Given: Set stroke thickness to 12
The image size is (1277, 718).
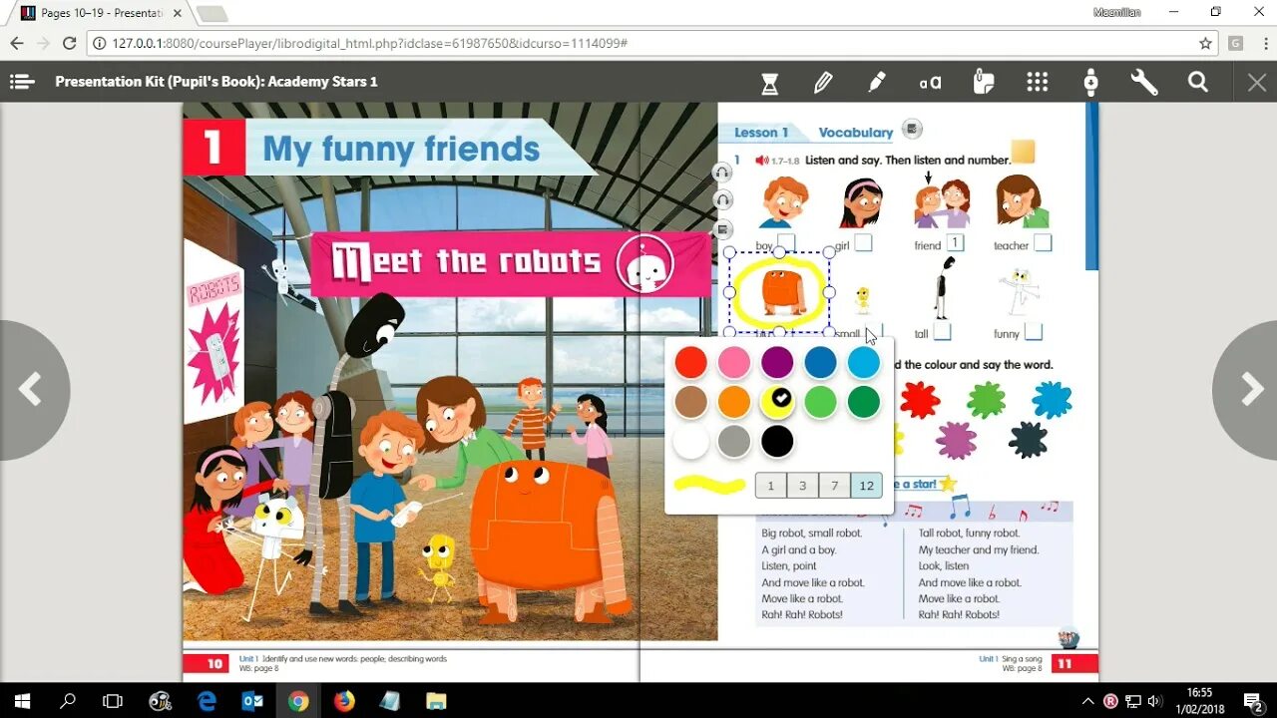Looking at the screenshot, I should click(x=866, y=486).
